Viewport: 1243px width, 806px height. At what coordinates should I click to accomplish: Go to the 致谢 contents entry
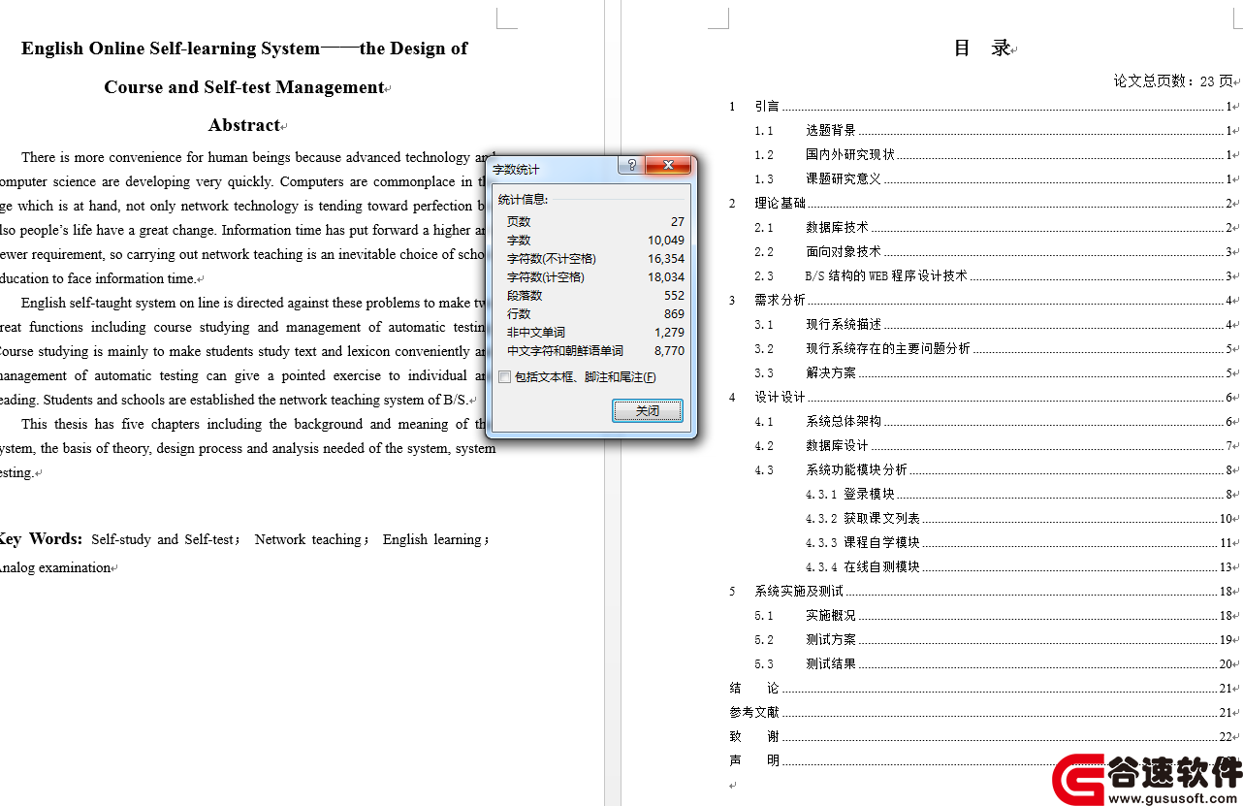981,737
